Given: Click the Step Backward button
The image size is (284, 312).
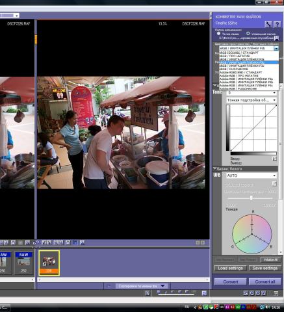Looking at the screenshot, I should coord(225,259).
